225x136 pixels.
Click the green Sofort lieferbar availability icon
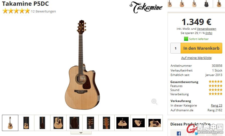[x=186, y=39]
